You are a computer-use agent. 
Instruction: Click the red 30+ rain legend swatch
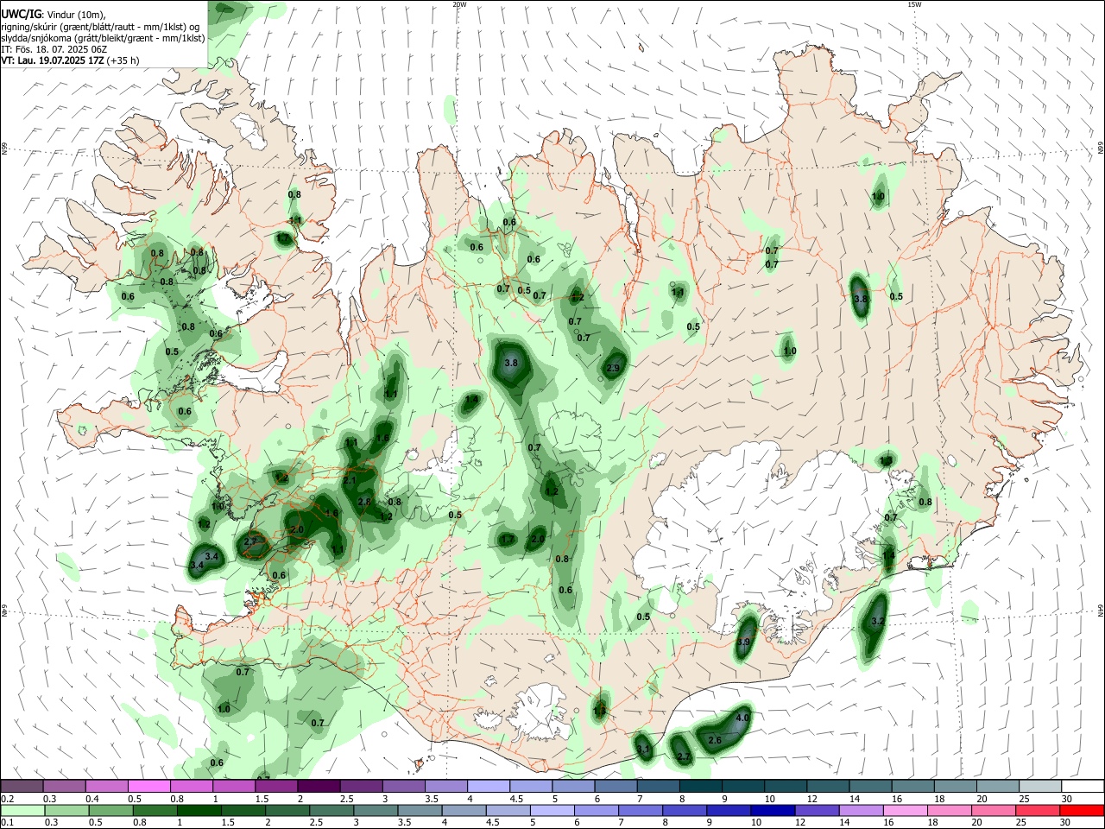[x=1082, y=810]
